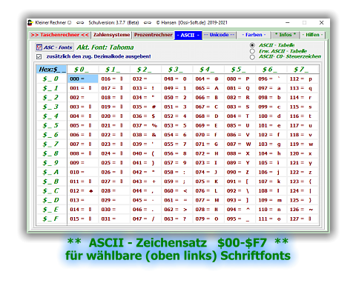Open the Hilfen tab

[312, 35]
